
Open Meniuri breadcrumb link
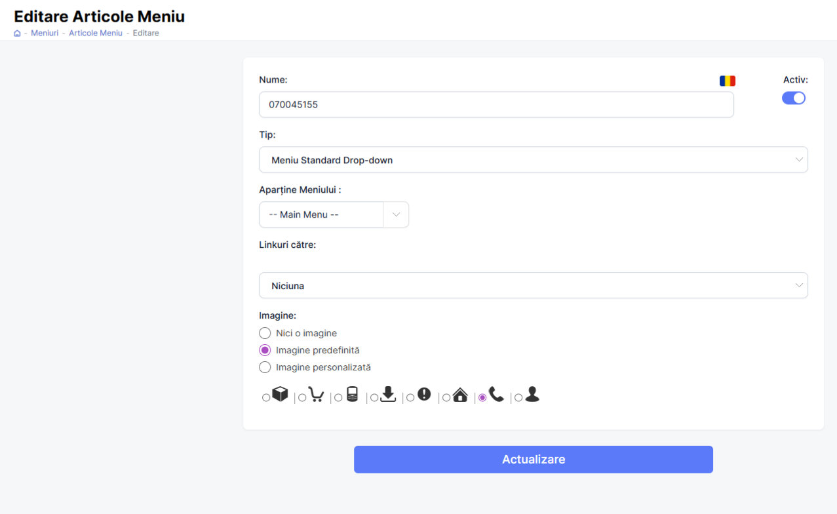point(43,33)
